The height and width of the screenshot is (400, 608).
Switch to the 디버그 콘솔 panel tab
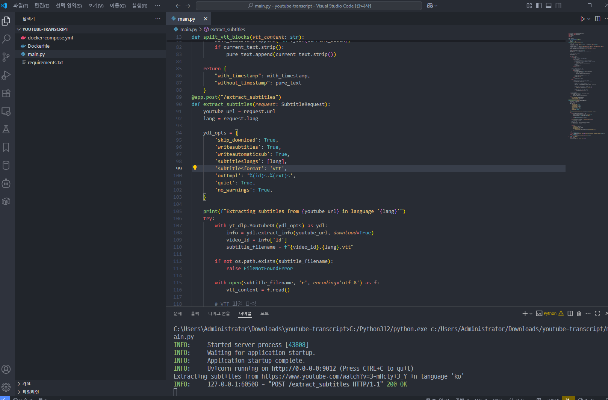click(x=219, y=313)
